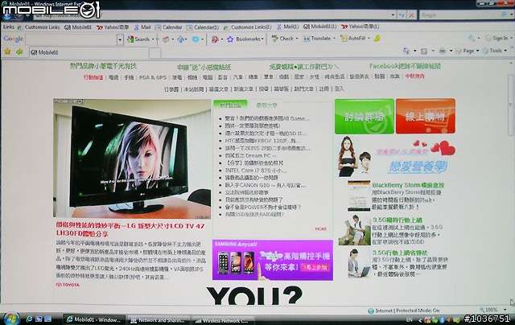
Task: Open the LG LCD TV photo thumbnail
Action: [132, 159]
